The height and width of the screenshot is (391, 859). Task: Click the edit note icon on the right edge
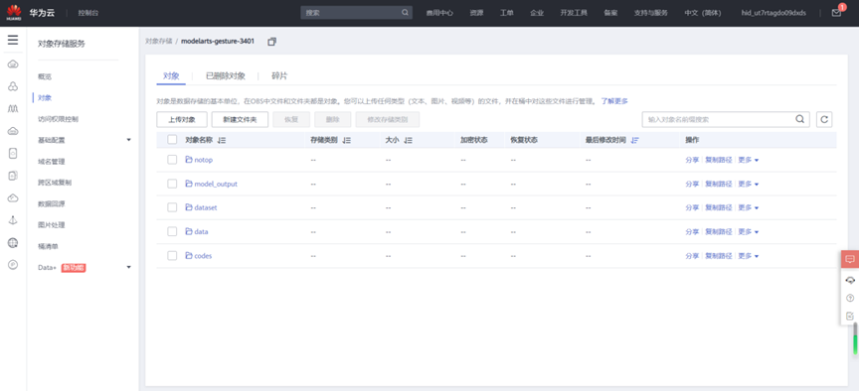(x=850, y=317)
